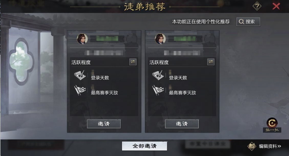Select the right card's green player name
Image resolution: width=289 pixels, height=156 pixels.
[185, 38]
